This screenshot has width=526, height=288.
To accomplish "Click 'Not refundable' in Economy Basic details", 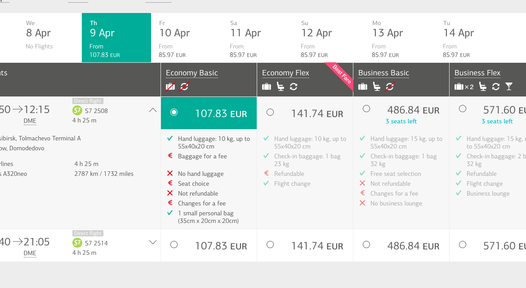I will (x=198, y=193).
